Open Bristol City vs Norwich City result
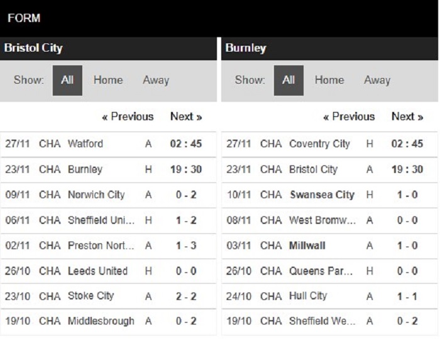This screenshot has height=339, width=440. coord(108,195)
